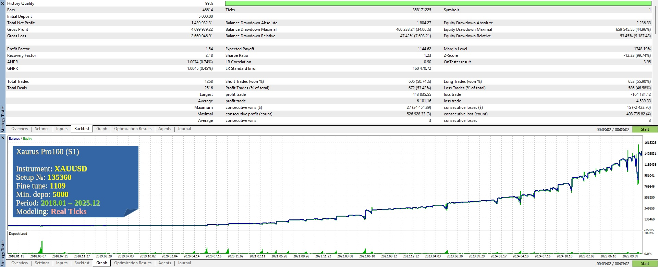Click the Start button above the balance chart
Viewport: 658px width, 267px height.
click(x=645, y=129)
